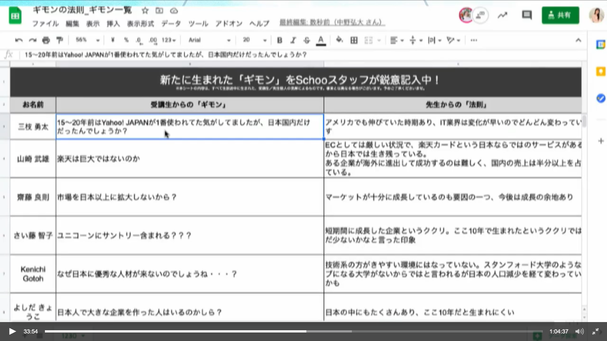The height and width of the screenshot is (341, 607).
Task: Check the cloud save status icon
Action: coord(174,11)
